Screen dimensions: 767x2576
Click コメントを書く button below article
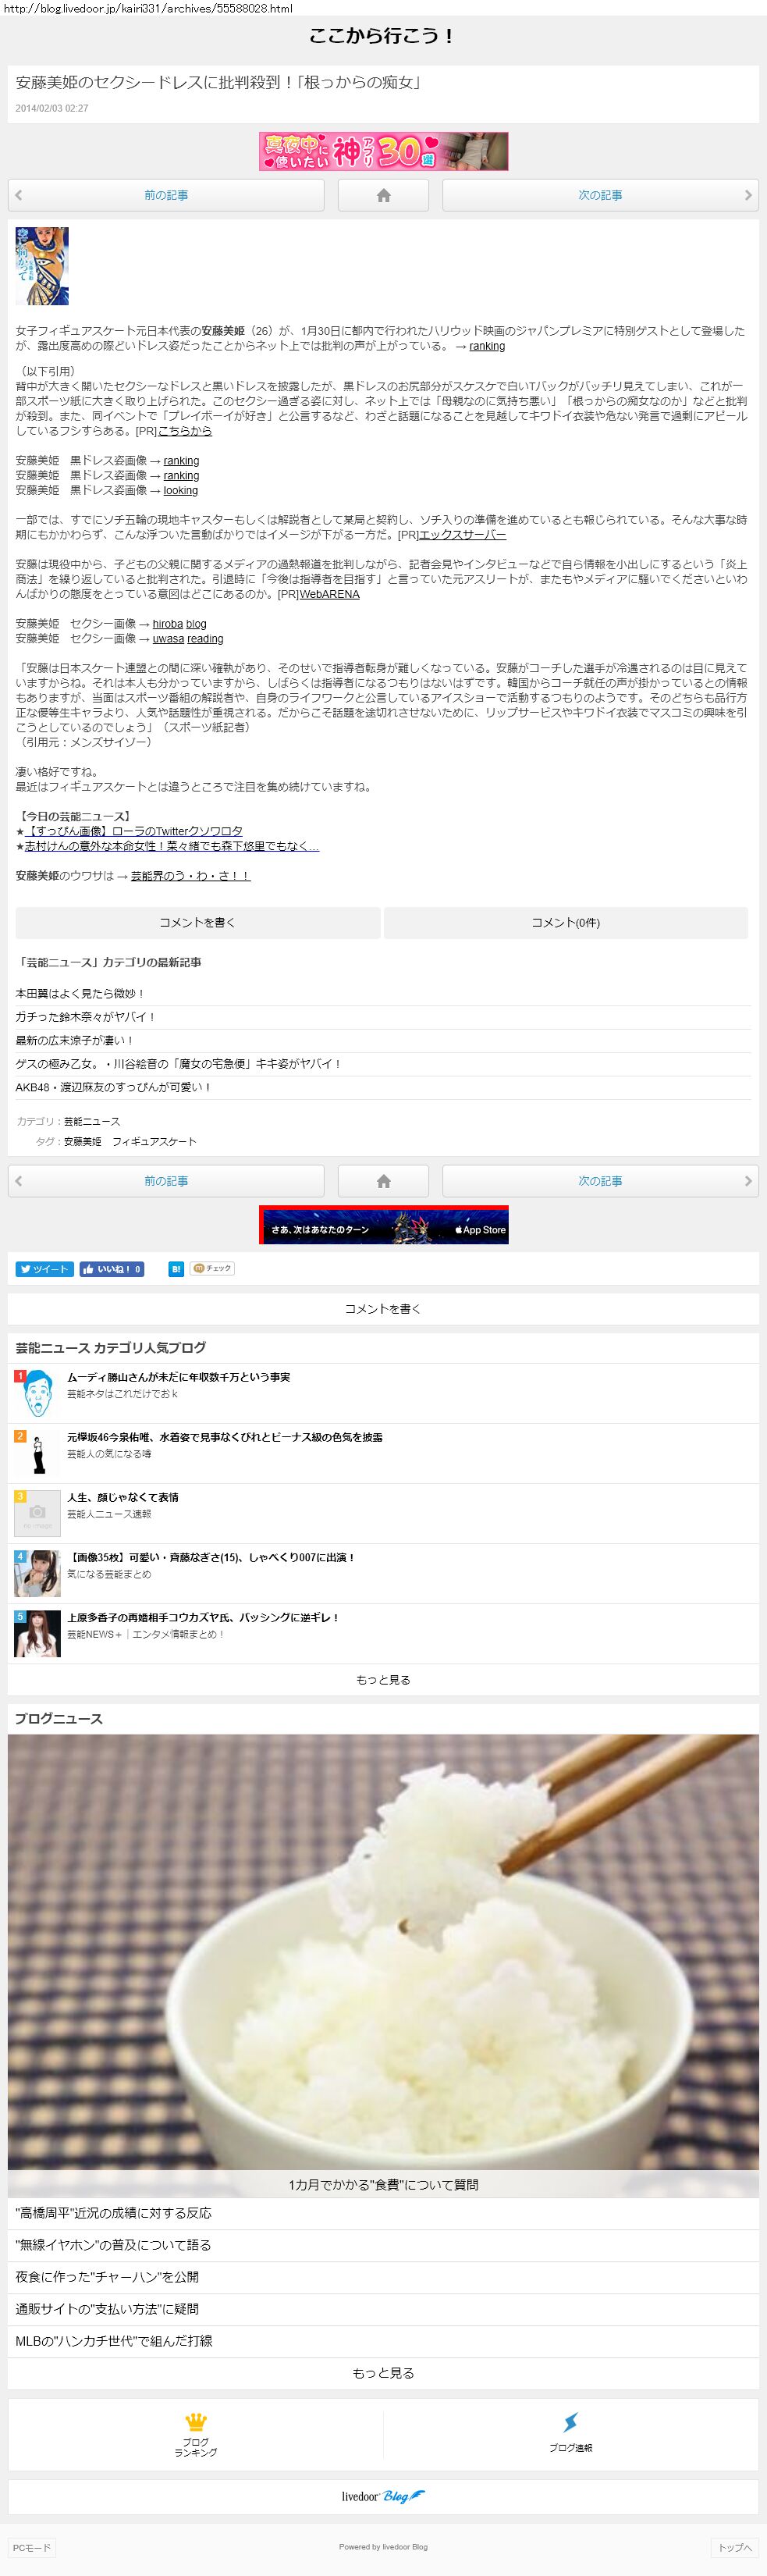tap(197, 922)
